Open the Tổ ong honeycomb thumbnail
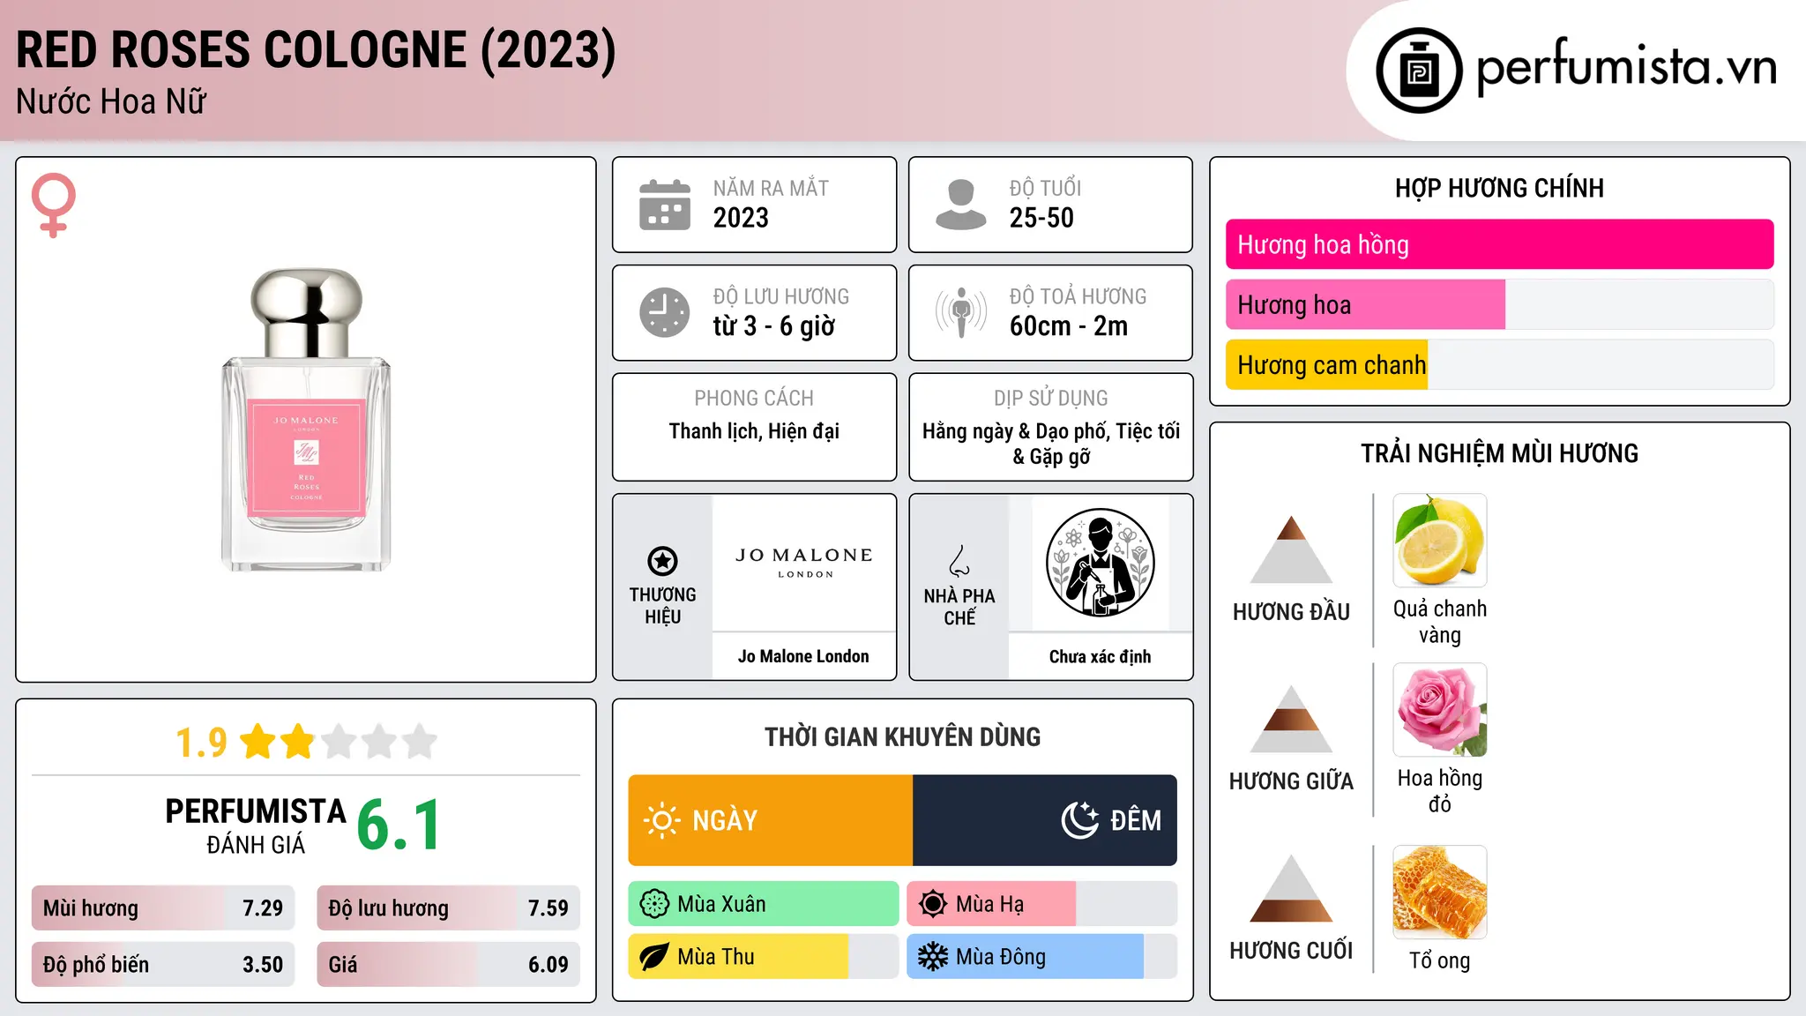Viewport: 1806px width, 1016px height. (x=1439, y=892)
